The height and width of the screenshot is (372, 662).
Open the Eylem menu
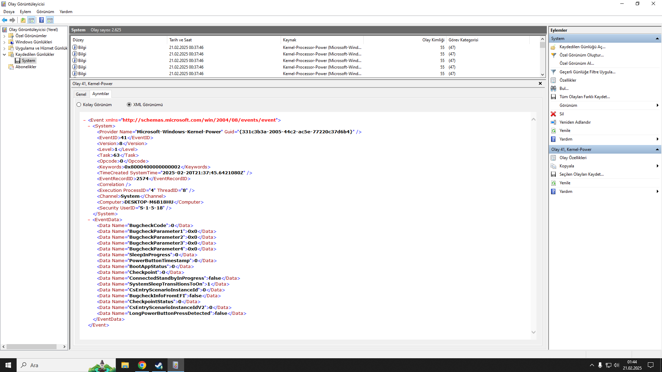[x=26, y=12]
